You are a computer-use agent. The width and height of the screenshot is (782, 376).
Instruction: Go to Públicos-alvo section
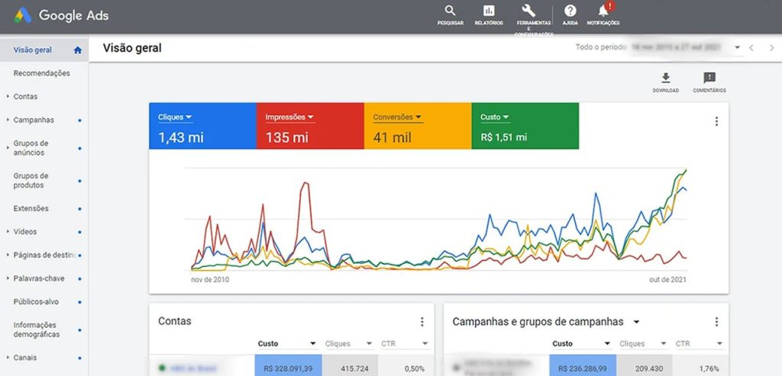[x=36, y=301]
